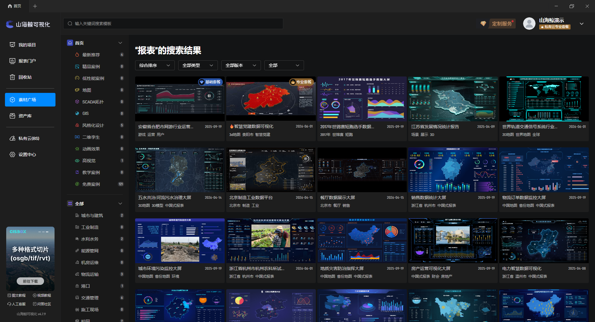Focus the template keyword search field
The height and width of the screenshot is (322, 595).
pyautogui.click(x=173, y=24)
